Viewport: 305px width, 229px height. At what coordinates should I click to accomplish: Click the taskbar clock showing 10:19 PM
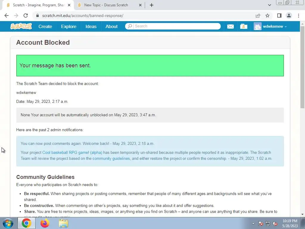(290, 223)
